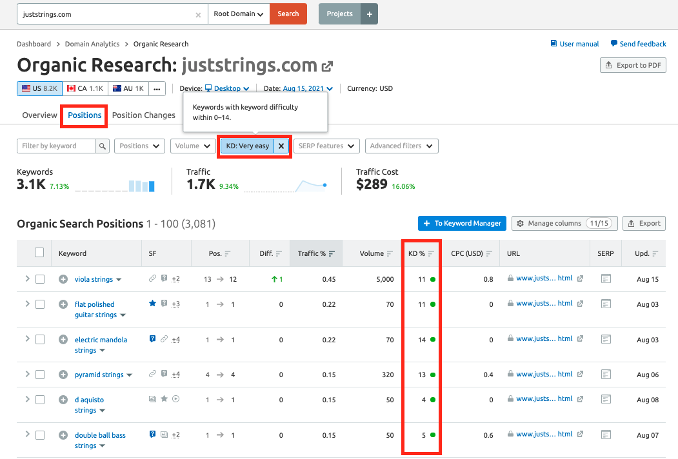Screen dimensions: 678x459
Task: Add flat polished guitar strings via plus icon
Action: [x=63, y=304]
